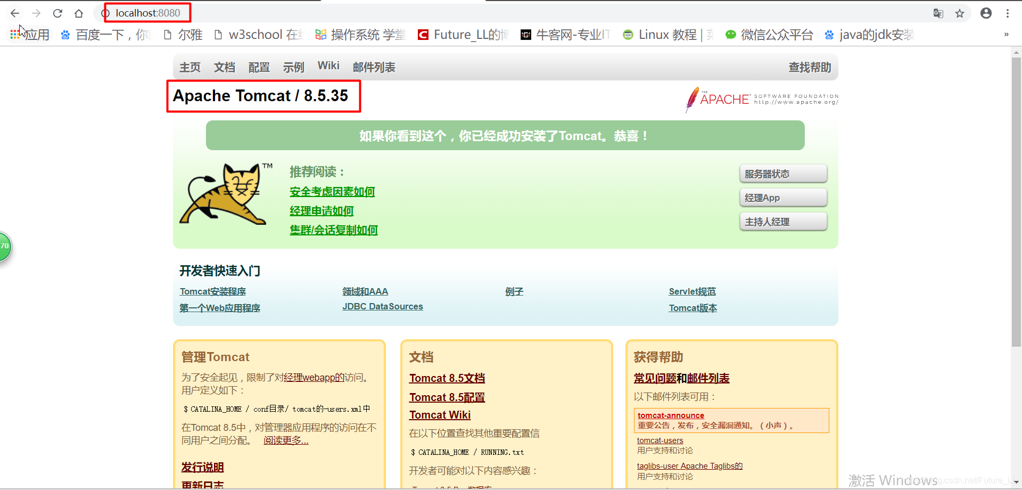
Task: Click the 服务器状态 button
Action: pyautogui.click(x=783, y=174)
